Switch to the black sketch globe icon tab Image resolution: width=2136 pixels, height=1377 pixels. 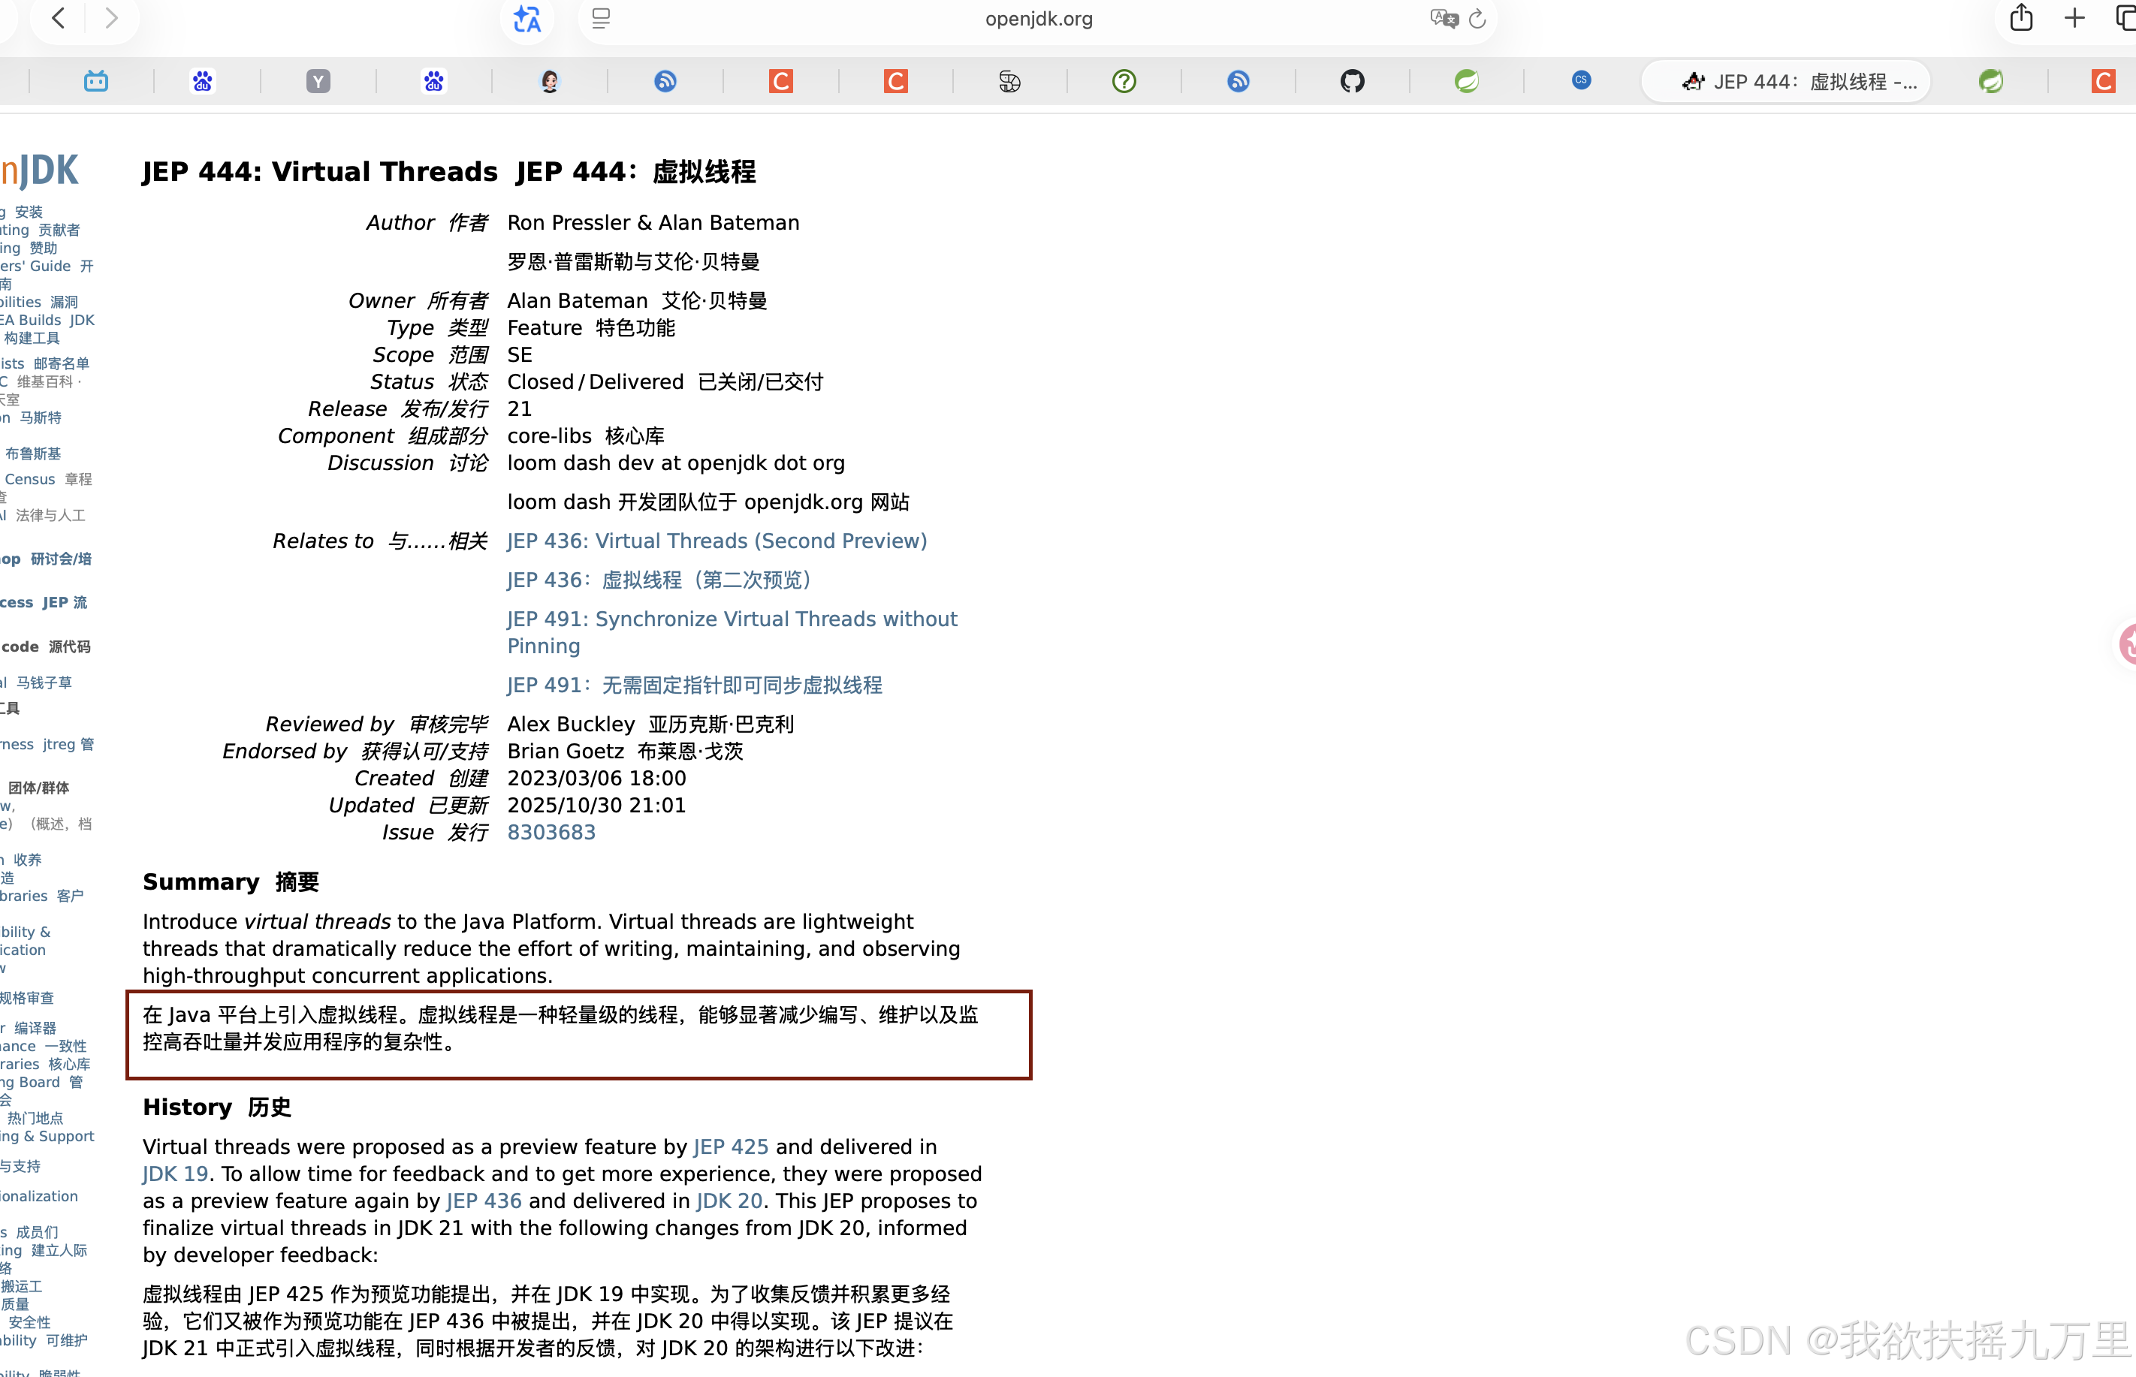pyautogui.click(x=1010, y=81)
